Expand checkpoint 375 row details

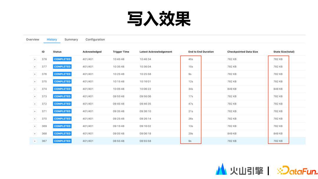click(35, 82)
